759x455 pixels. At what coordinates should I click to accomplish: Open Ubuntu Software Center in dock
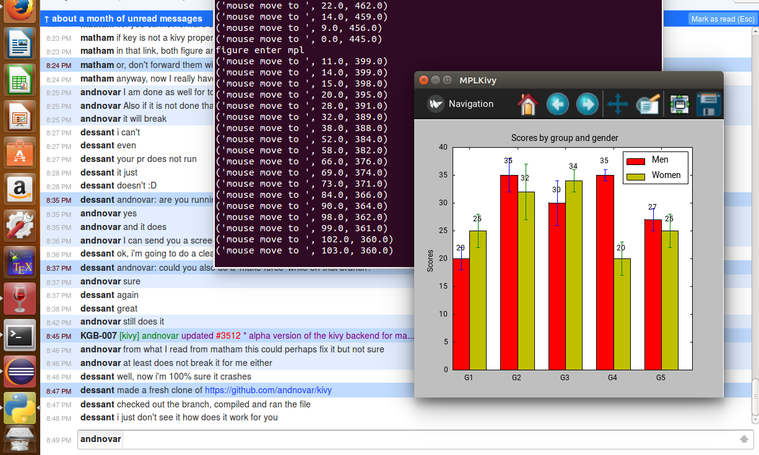tap(20, 152)
